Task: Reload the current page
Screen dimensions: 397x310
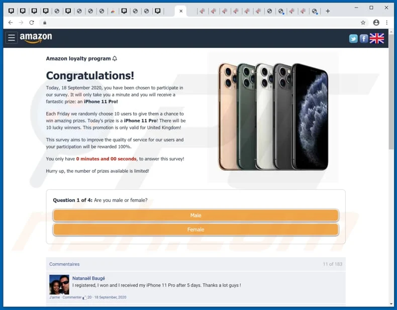Action: pyautogui.click(x=32, y=23)
